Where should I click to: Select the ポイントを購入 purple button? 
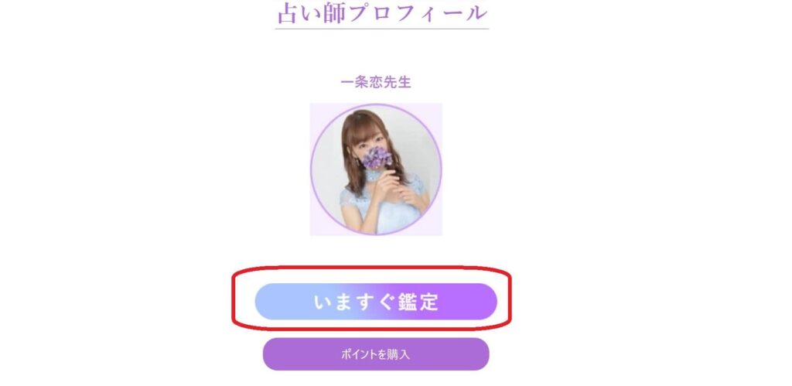coord(376,354)
